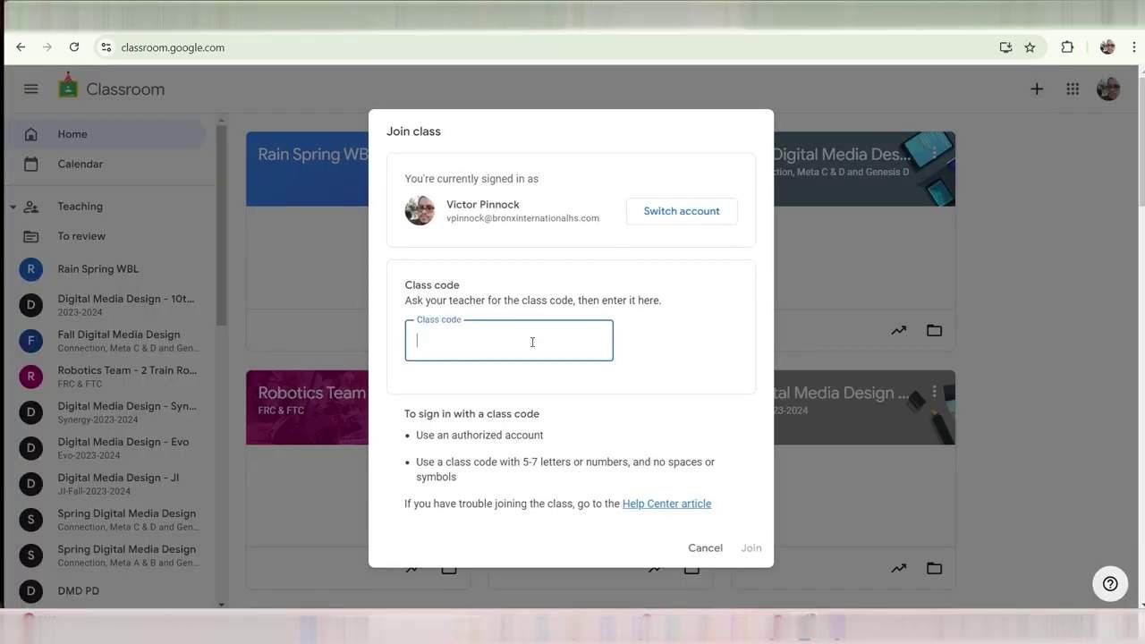Image resolution: width=1145 pixels, height=644 pixels.
Task: Click Victor Pinnock profile picture in dialog
Action: 420,211
